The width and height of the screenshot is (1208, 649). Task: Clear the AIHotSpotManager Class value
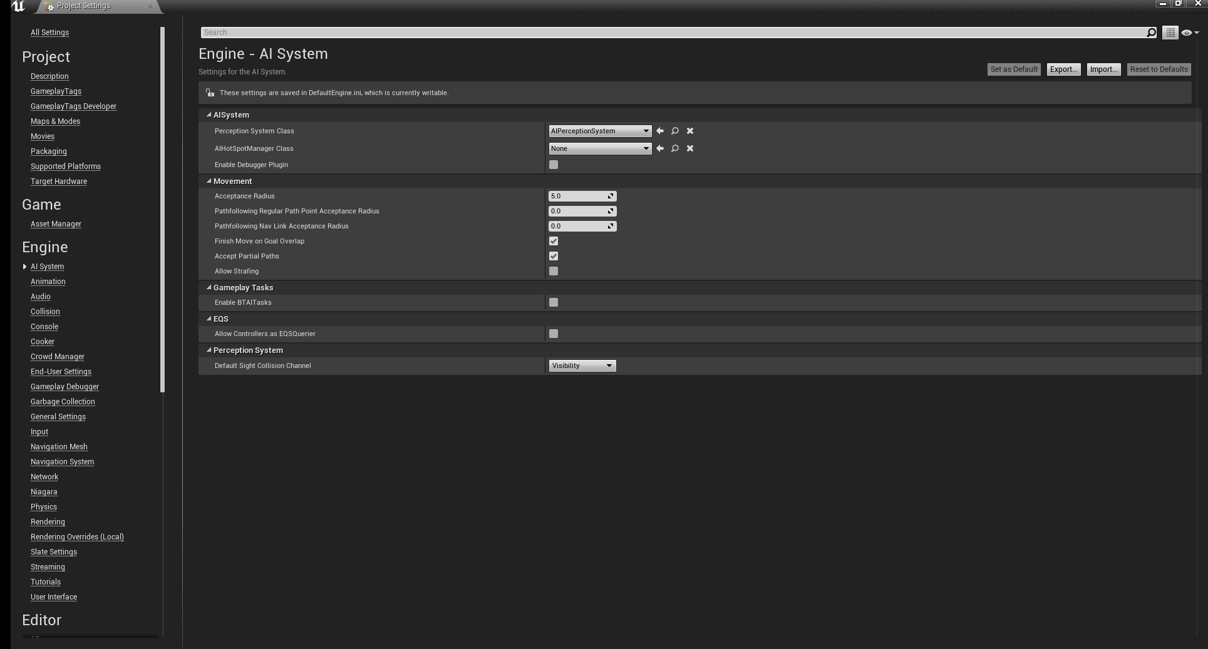[689, 148]
